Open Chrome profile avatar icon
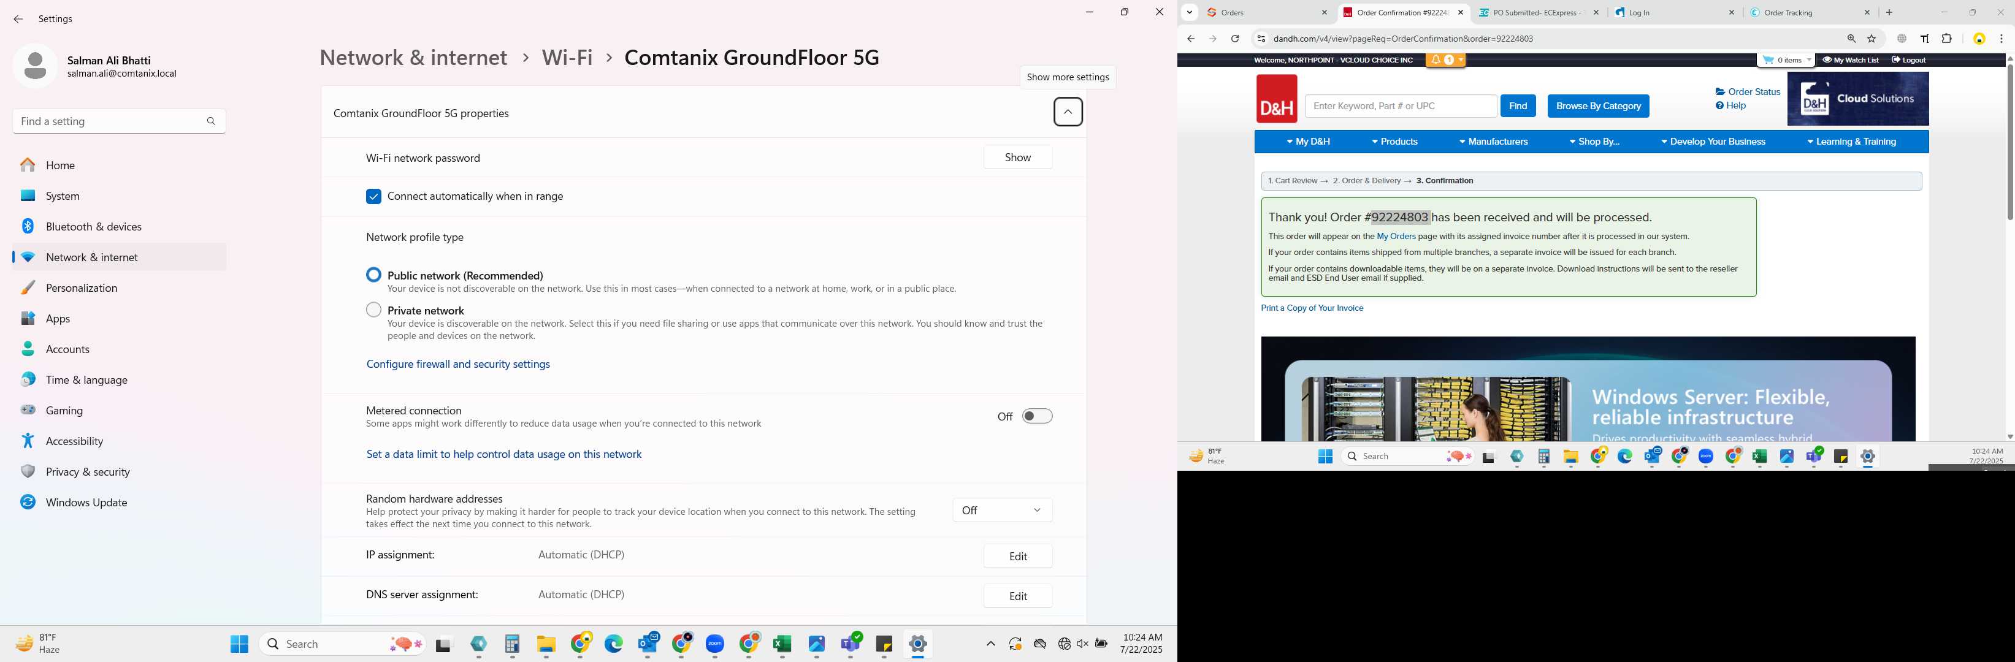The height and width of the screenshot is (662, 2015). click(x=1979, y=38)
